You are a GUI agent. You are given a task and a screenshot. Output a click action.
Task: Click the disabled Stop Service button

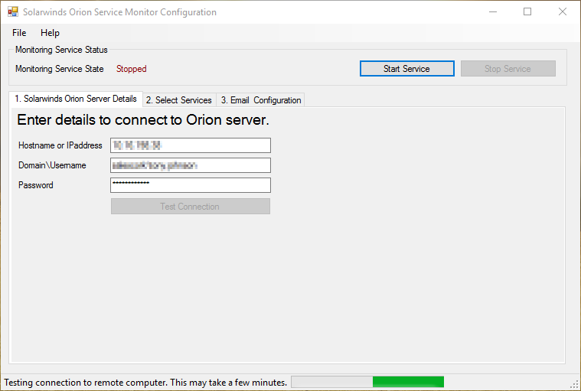pyautogui.click(x=508, y=69)
